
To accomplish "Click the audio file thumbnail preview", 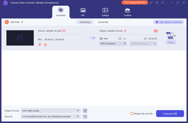I will click(x=20, y=38).
